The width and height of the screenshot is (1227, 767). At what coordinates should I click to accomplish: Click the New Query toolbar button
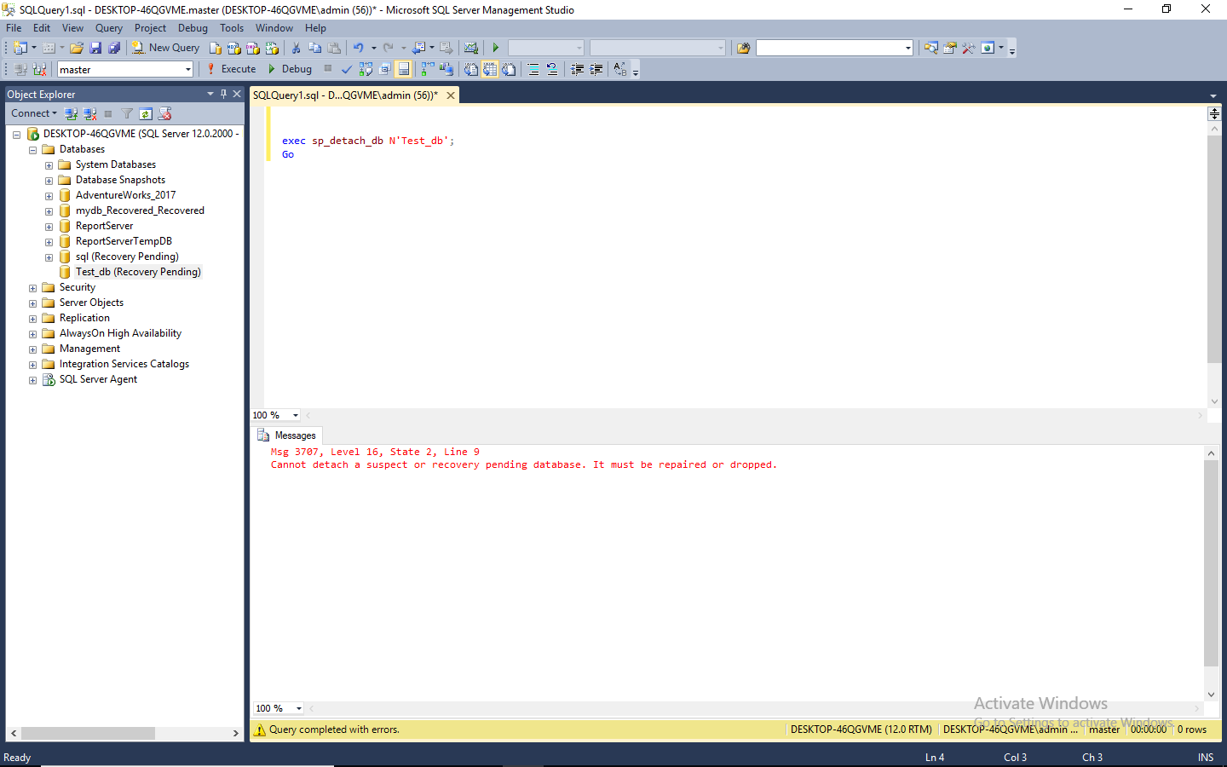click(x=166, y=48)
